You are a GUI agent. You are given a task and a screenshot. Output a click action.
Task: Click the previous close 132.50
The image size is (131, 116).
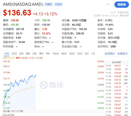[x=46, y=25]
